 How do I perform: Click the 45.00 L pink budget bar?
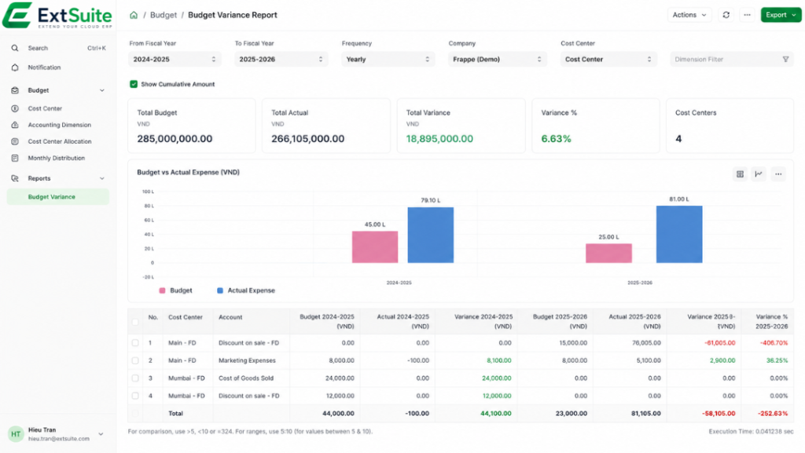click(375, 247)
